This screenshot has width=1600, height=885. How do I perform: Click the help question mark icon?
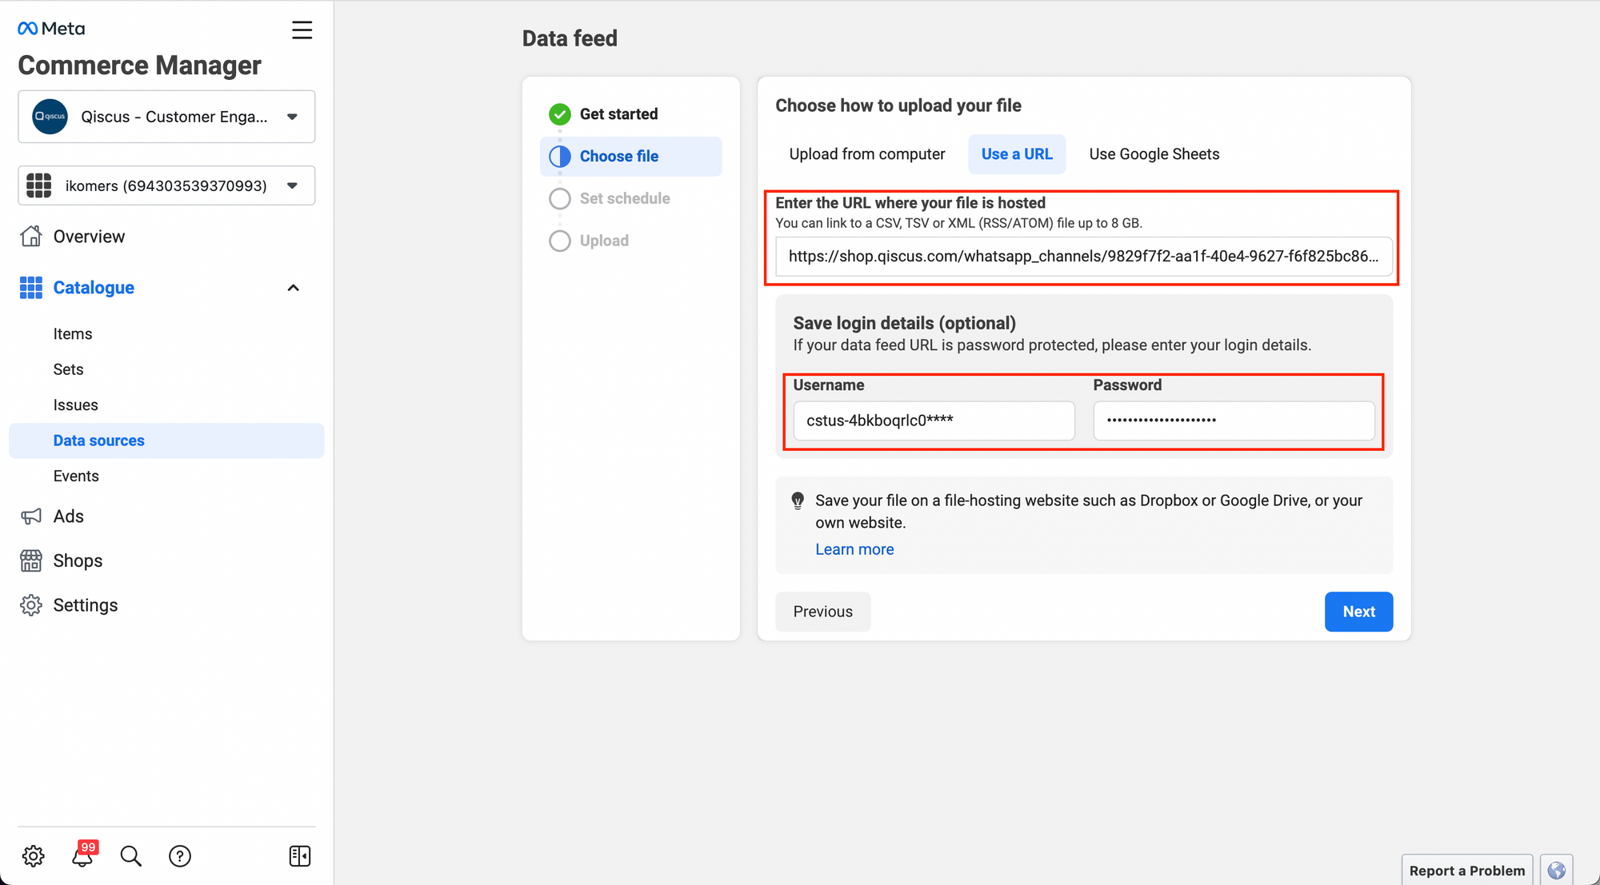(x=180, y=856)
